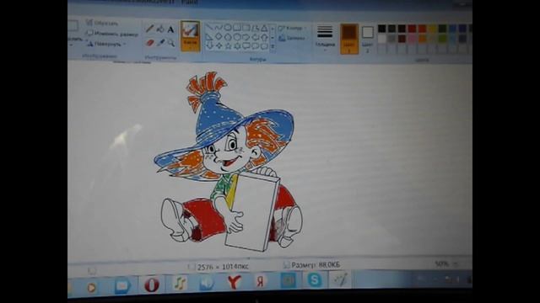Pick the yellow palette color
The height and width of the screenshot is (303, 540).
[432, 29]
